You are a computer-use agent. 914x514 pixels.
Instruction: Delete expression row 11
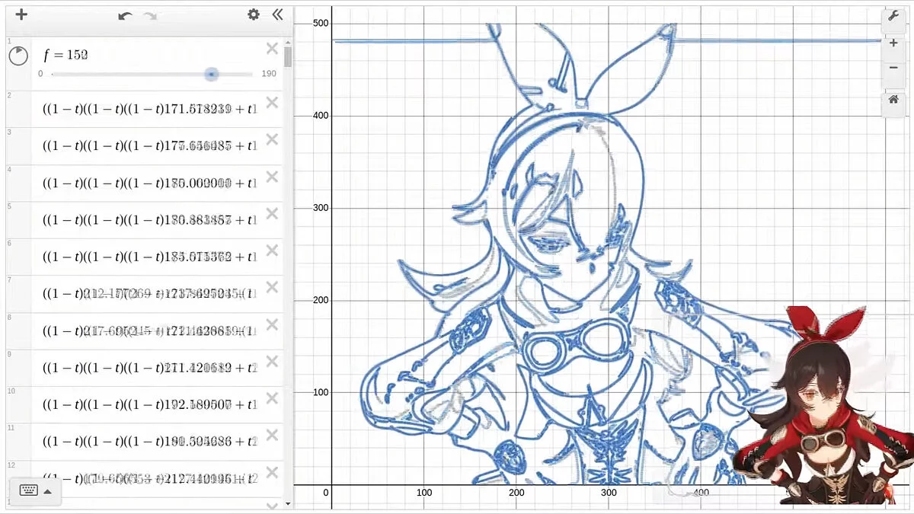tap(272, 436)
